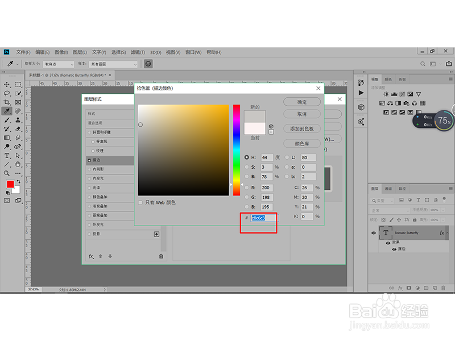Hide Romatic Butterfly layer eye icon
This screenshot has height=341, width=455.
point(374,233)
